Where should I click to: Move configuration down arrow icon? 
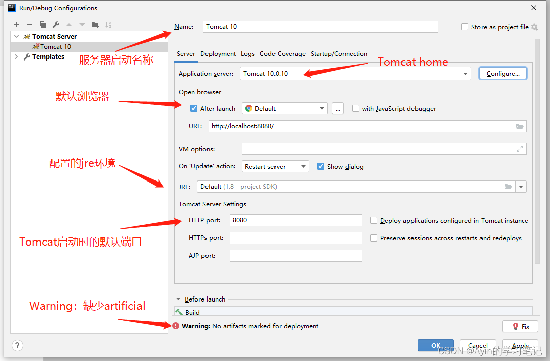tap(82, 25)
